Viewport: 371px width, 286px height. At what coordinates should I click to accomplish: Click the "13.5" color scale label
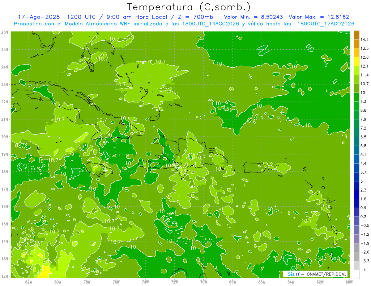point(365,48)
